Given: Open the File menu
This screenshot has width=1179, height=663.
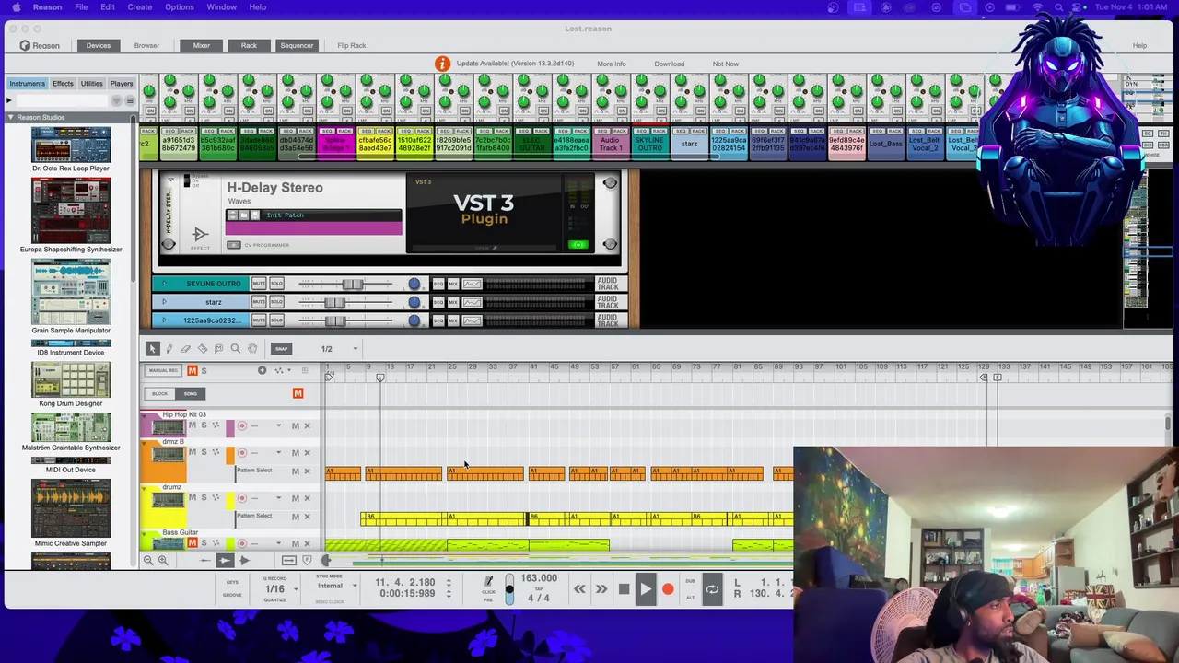Looking at the screenshot, I should click(81, 7).
